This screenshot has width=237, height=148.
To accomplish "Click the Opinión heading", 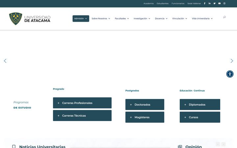I will point(194,146).
